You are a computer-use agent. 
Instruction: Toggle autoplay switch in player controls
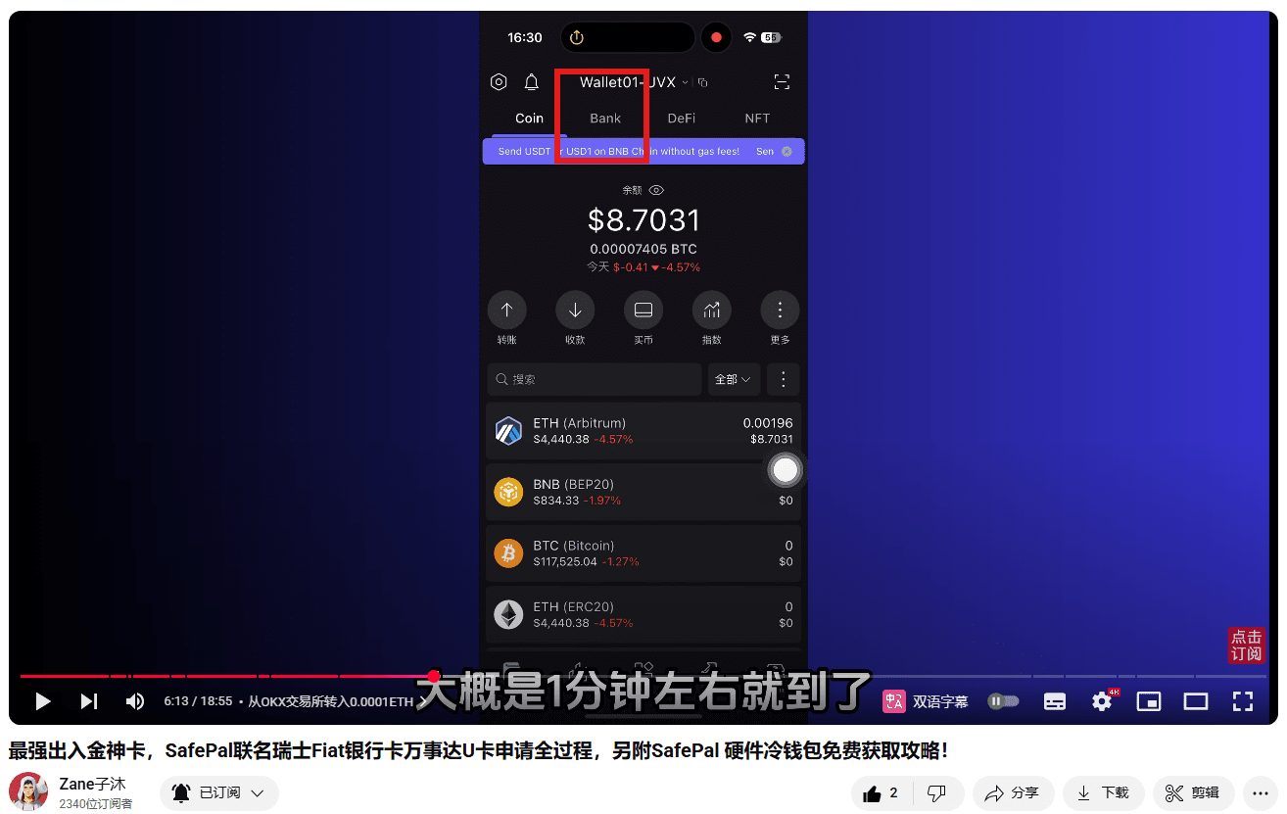coord(1004,701)
